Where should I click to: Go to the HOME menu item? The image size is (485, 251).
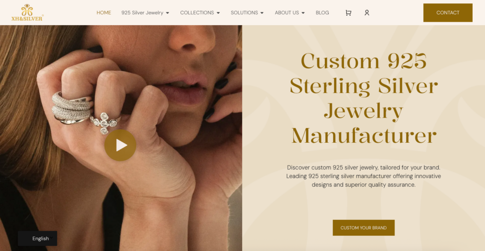[x=104, y=13]
